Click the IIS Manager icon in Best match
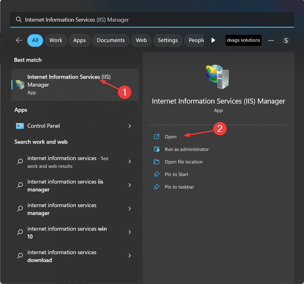The height and width of the screenshot is (284, 304). (20, 85)
